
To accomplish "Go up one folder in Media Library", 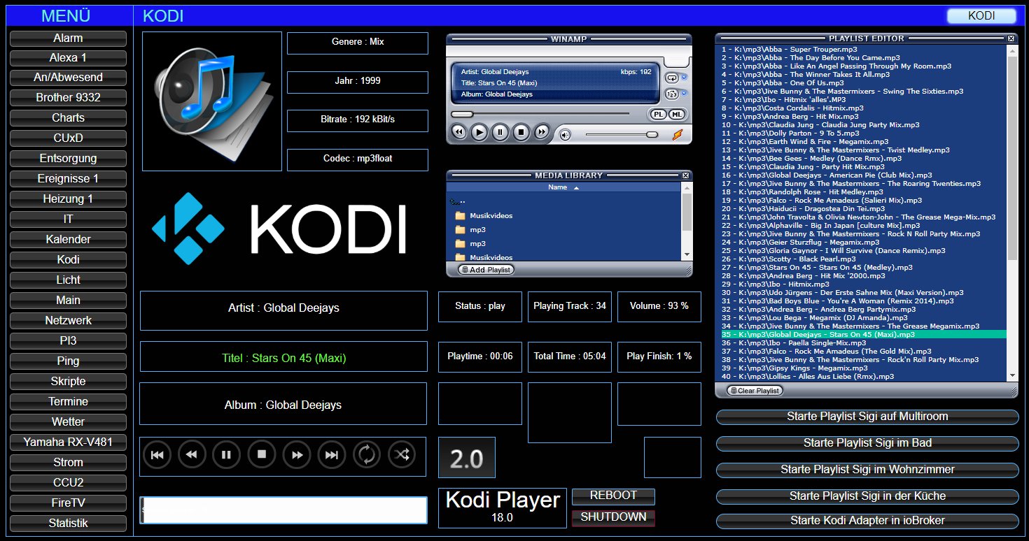I will (458, 201).
